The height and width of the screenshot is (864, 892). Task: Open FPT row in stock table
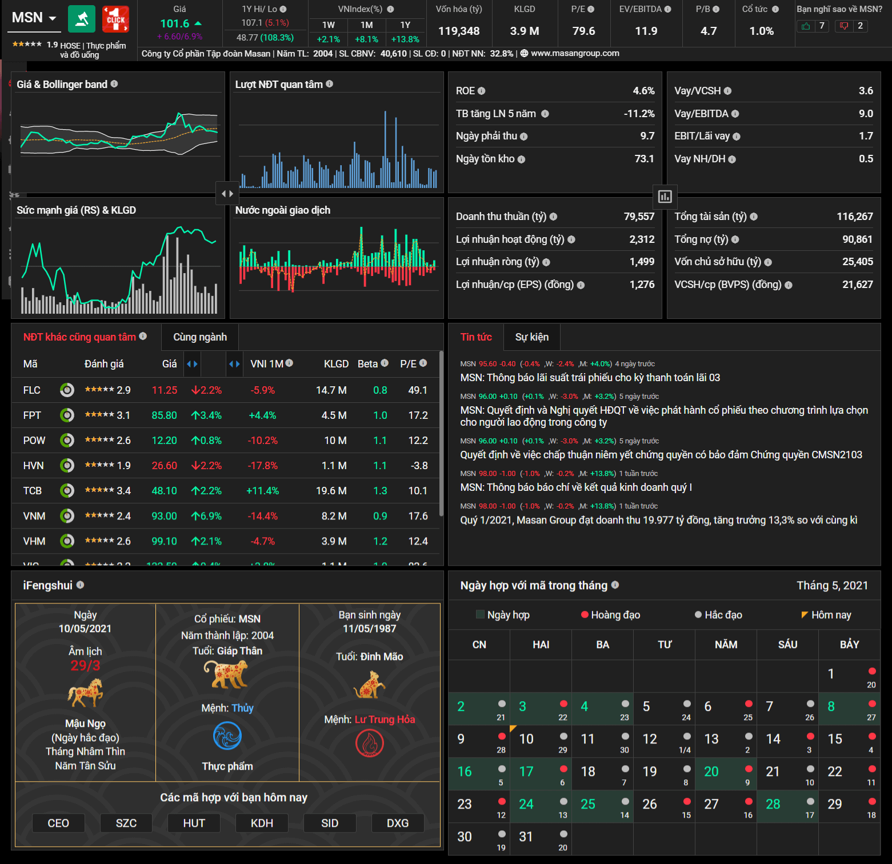226,415
